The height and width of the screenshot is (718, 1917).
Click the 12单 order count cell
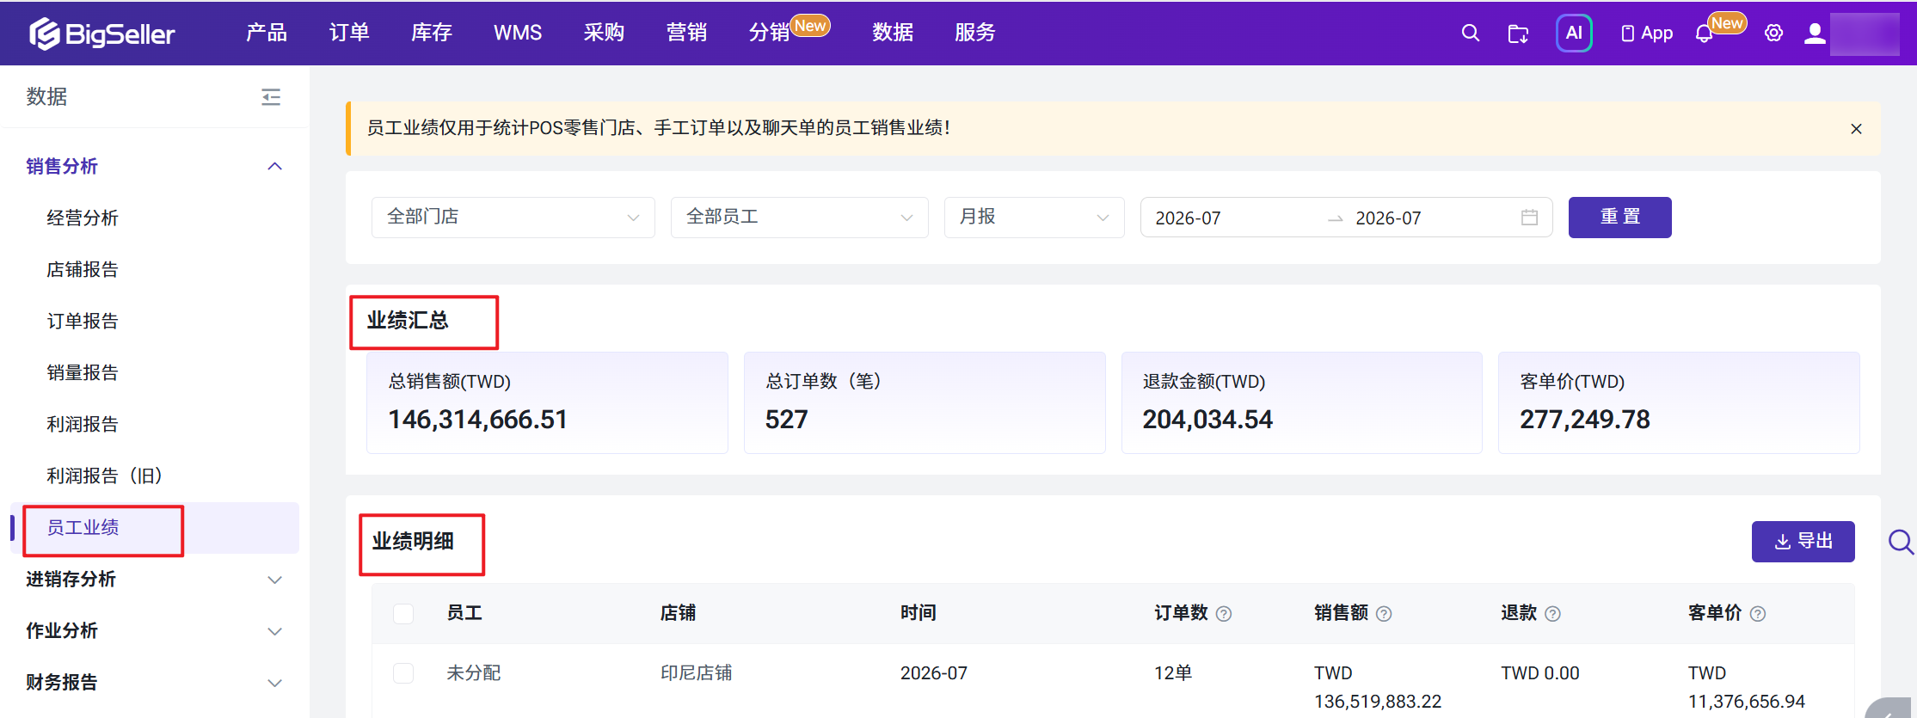tap(1173, 673)
